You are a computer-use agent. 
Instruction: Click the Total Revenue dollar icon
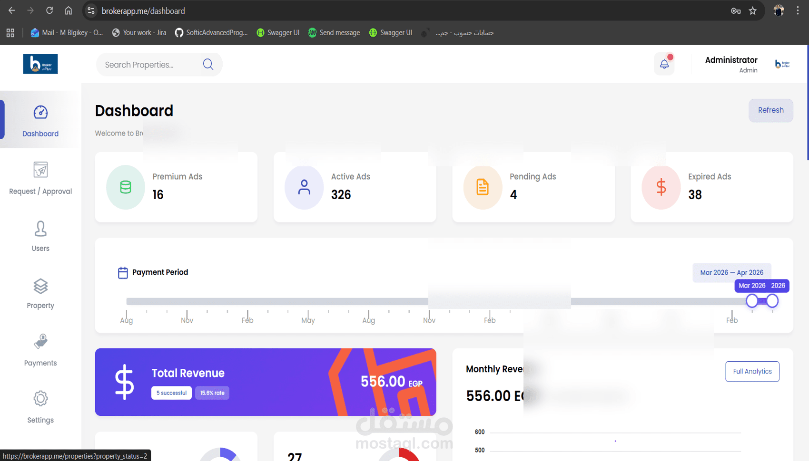(x=125, y=382)
